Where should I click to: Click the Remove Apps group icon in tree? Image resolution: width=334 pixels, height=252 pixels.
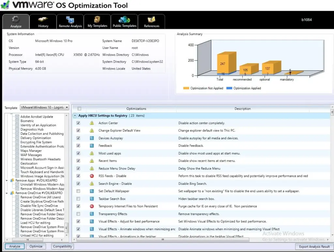(12, 181)
